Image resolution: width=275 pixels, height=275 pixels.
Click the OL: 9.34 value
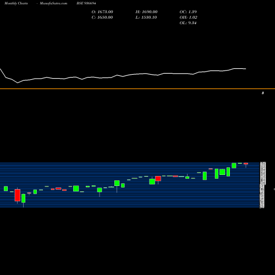point(188,23)
